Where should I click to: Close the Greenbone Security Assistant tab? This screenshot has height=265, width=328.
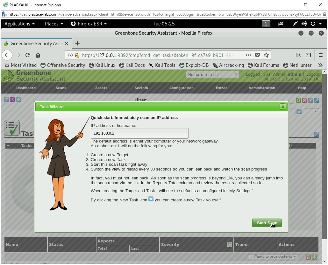pyautogui.click(x=67, y=44)
